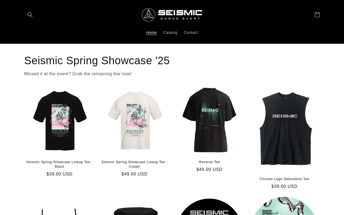Open the shopping cart icon
Screen dimensions: 344x215
317,15
